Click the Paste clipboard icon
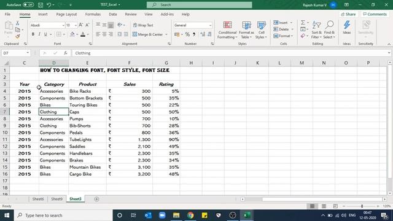 point(9,26)
